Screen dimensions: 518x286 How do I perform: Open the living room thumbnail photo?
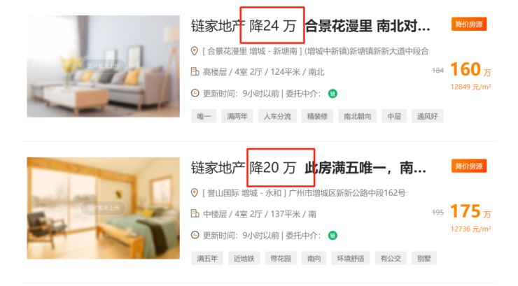pyautogui.click(x=104, y=66)
